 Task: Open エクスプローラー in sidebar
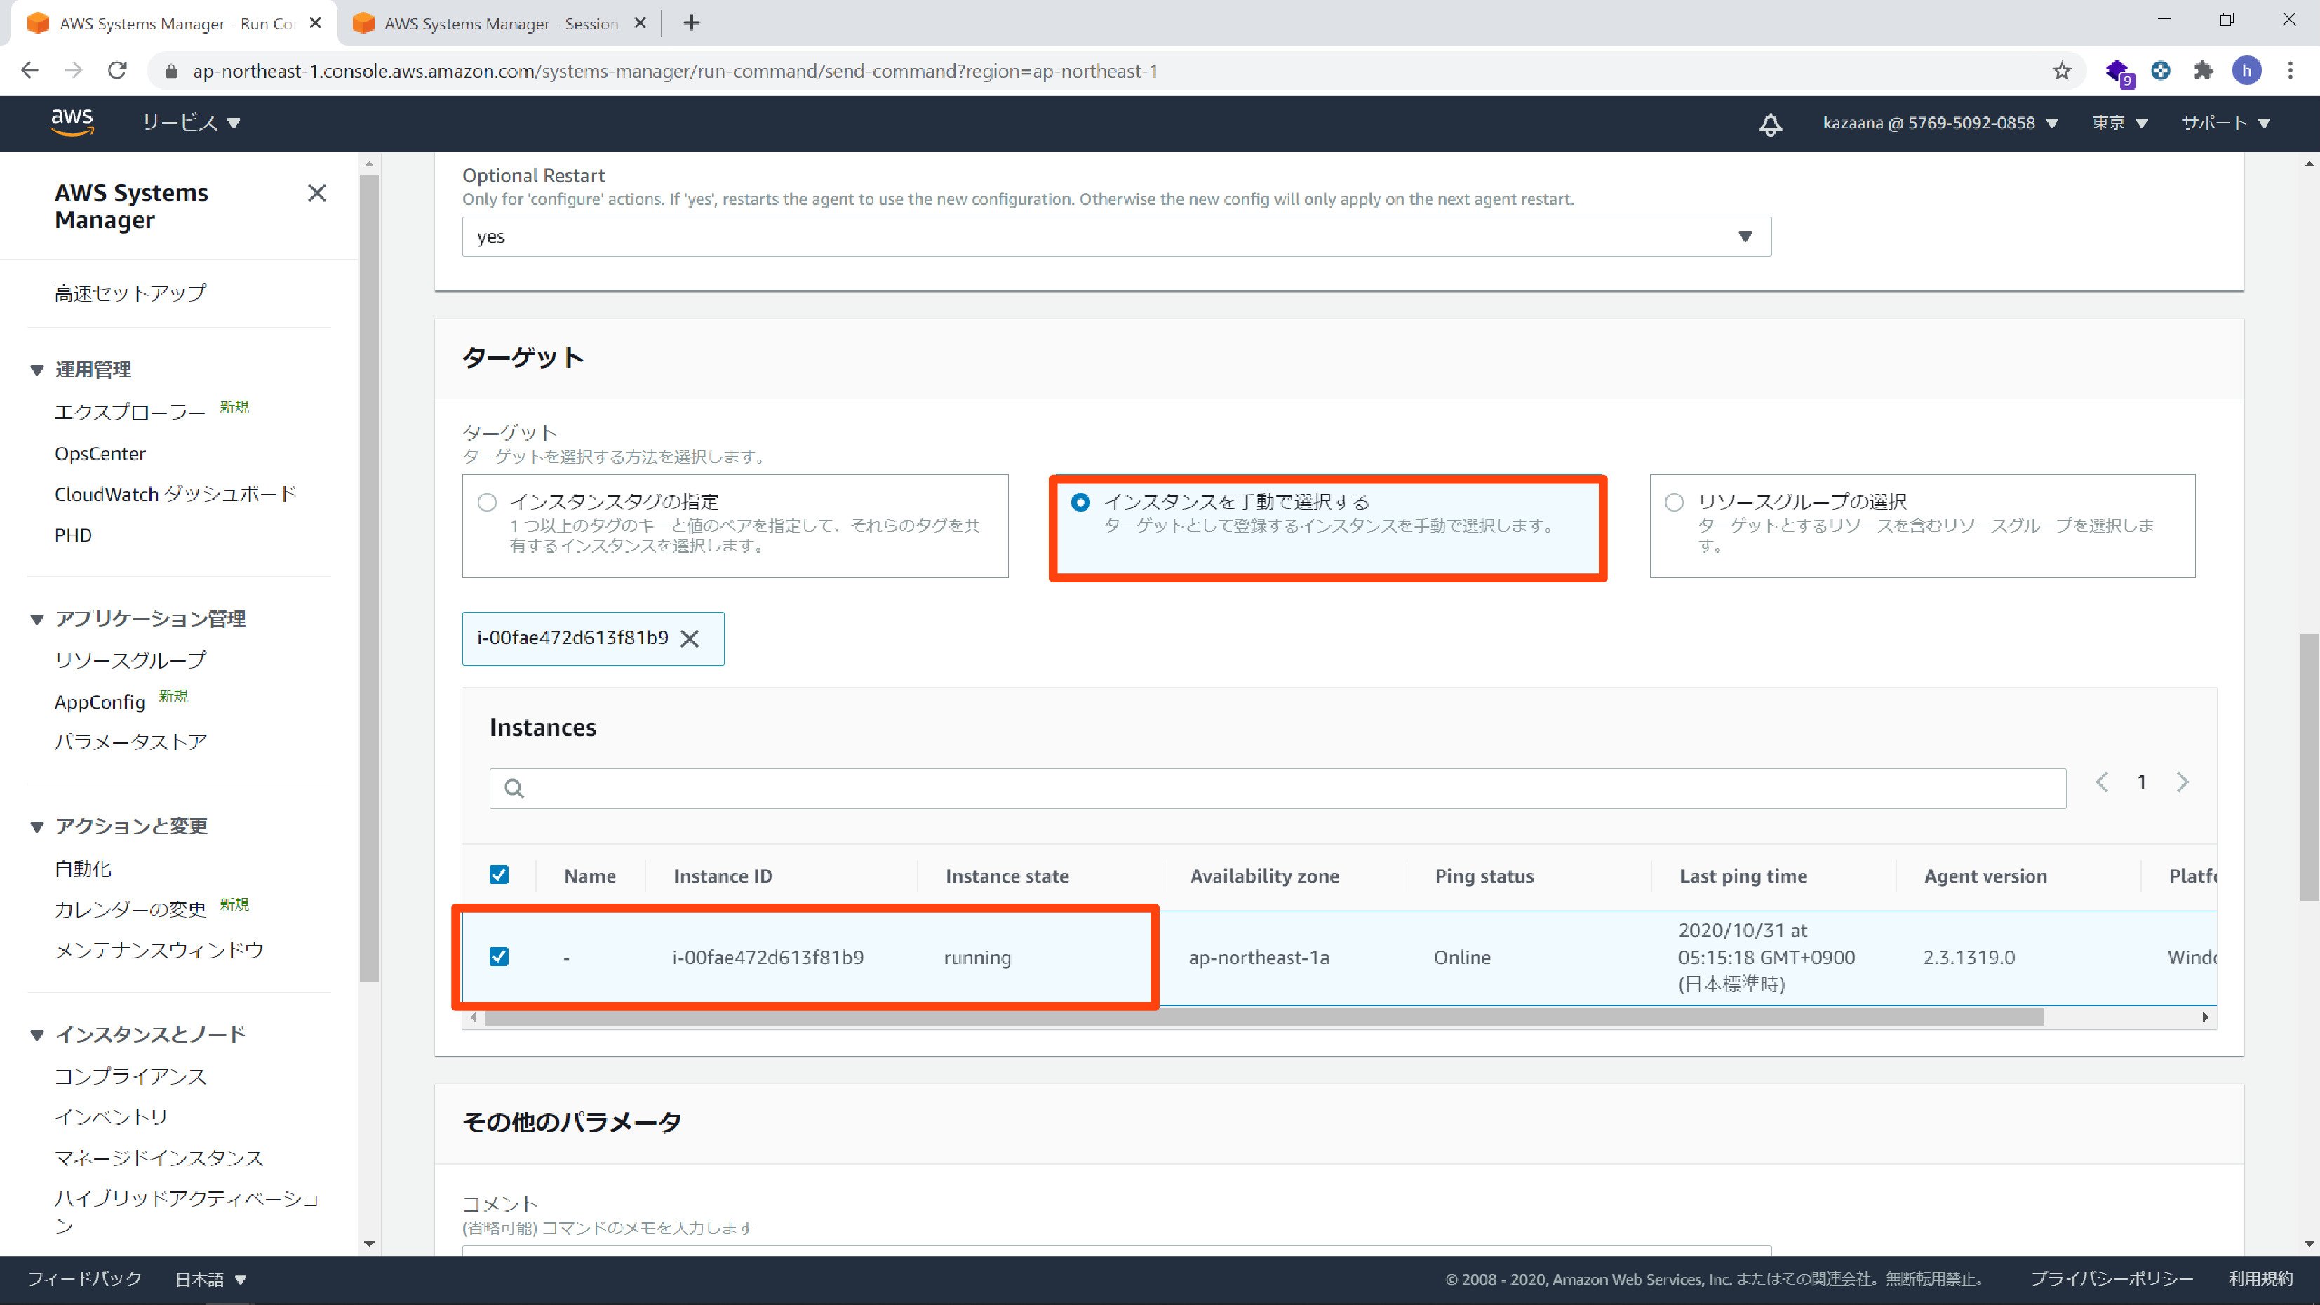(x=130, y=412)
